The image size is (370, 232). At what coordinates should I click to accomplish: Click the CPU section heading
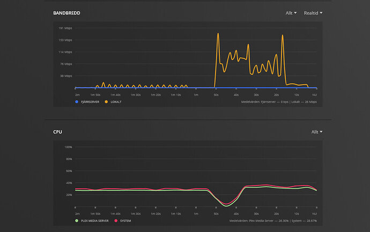click(57, 132)
